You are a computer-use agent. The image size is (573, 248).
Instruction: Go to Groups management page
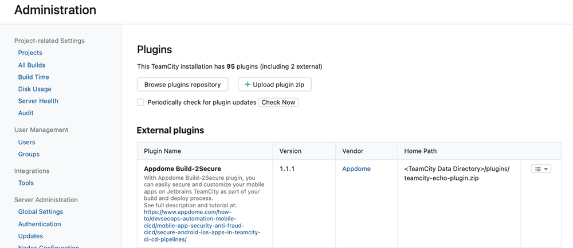coord(29,154)
